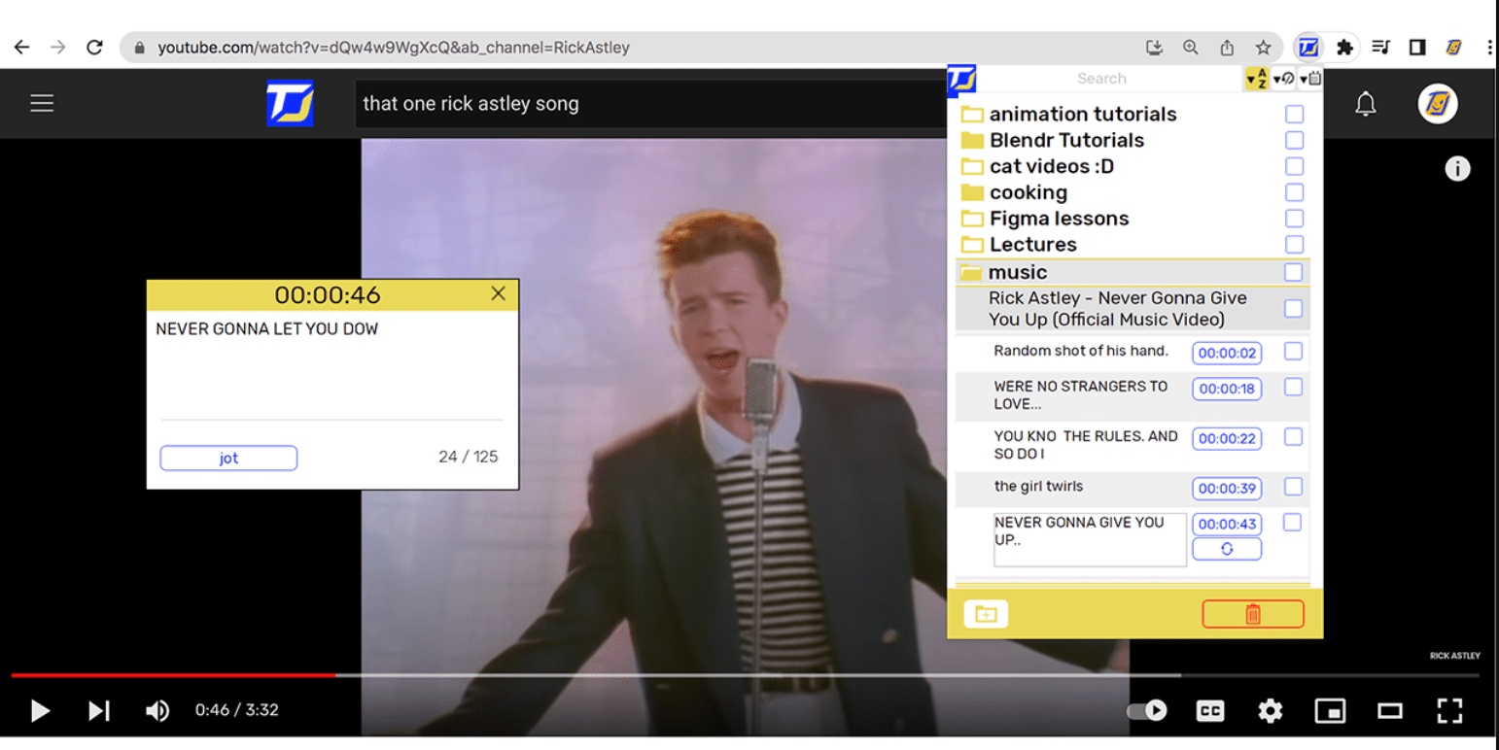
Task: Open the browser side panel icon
Action: [x=1416, y=47]
